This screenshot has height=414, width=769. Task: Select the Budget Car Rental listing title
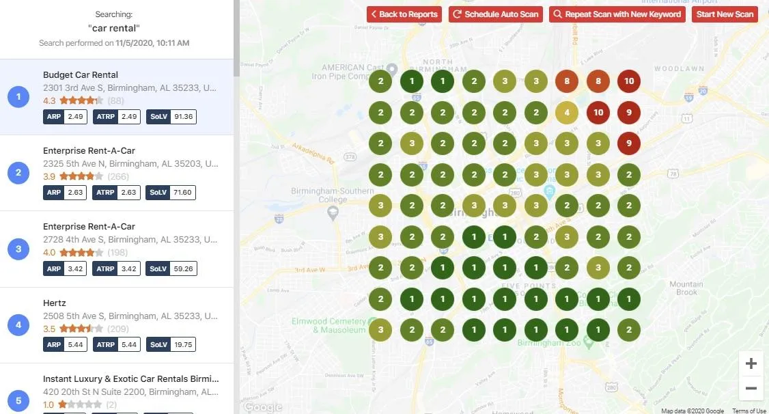(81, 75)
